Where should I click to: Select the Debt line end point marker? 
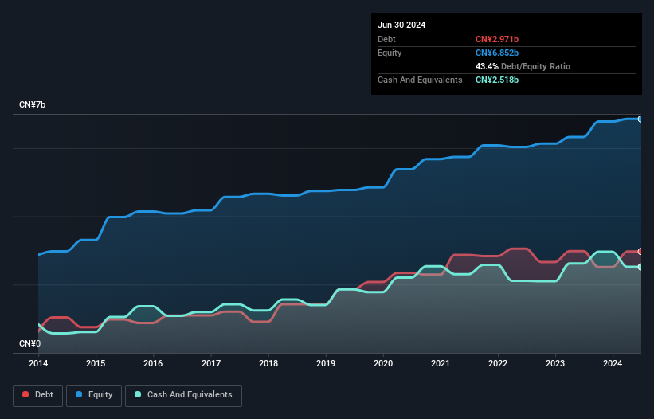click(640, 252)
